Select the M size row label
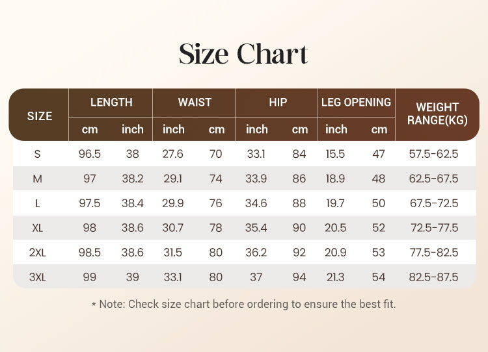 tap(38, 179)
